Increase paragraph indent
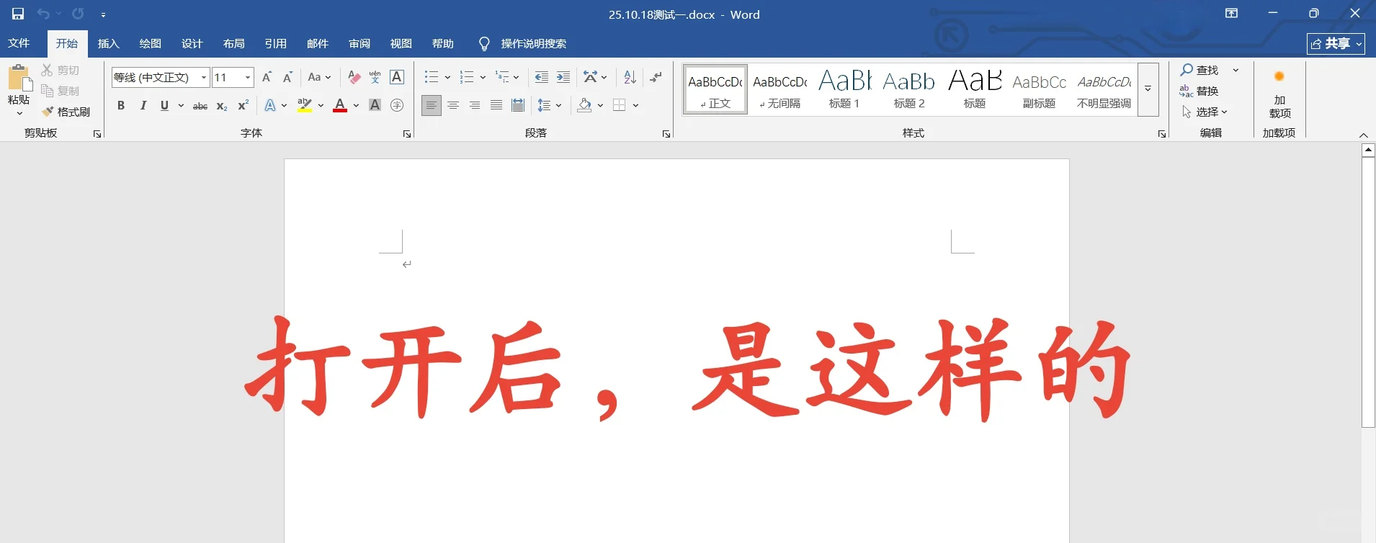 (x=563, y=77)
